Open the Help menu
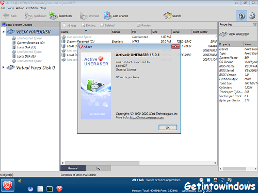This screenshot has width=258, height=193. [x=43, y=8]
